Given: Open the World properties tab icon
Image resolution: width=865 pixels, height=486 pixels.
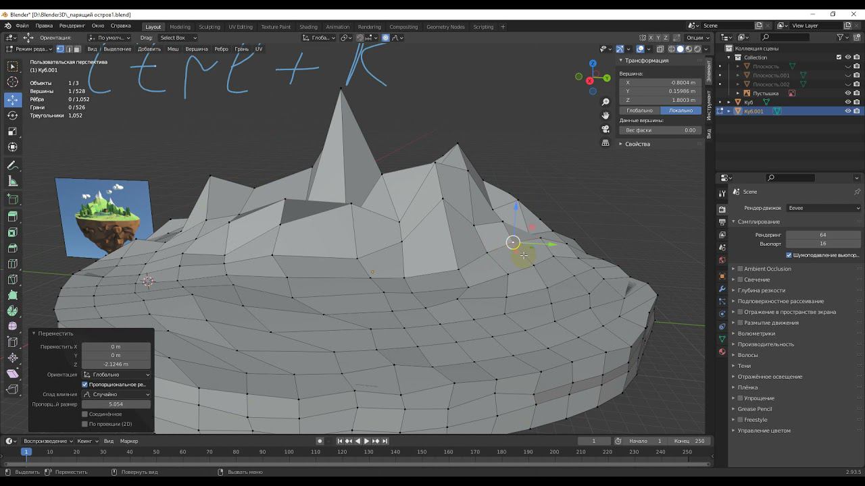Looking at the screenshot, I should tap(722, 260).
